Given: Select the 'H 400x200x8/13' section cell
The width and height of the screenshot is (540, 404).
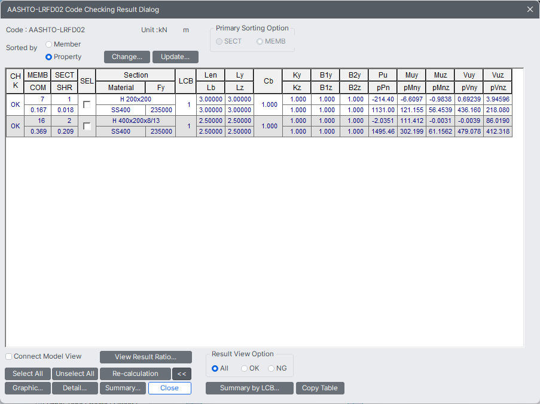Looking at the screenshot, I should tap(136, 121).
